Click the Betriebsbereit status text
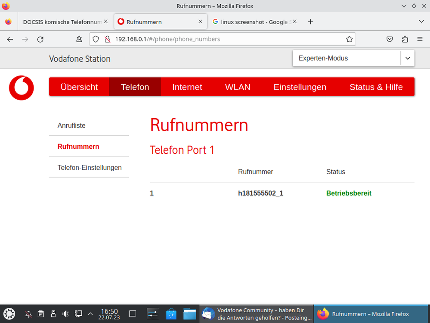 (349, 193)
